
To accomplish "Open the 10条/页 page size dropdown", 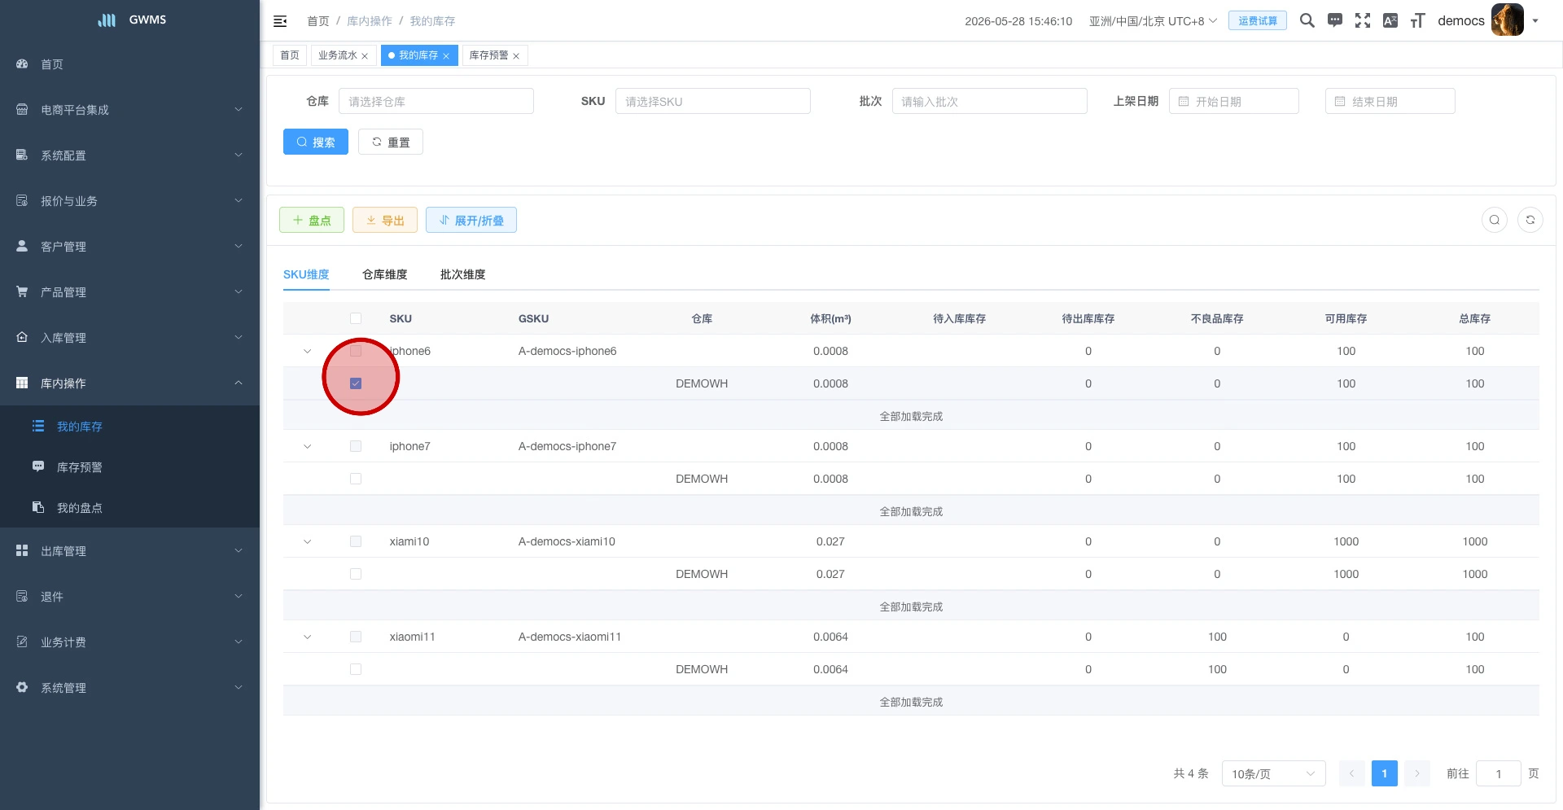I will coord(1274,773).
